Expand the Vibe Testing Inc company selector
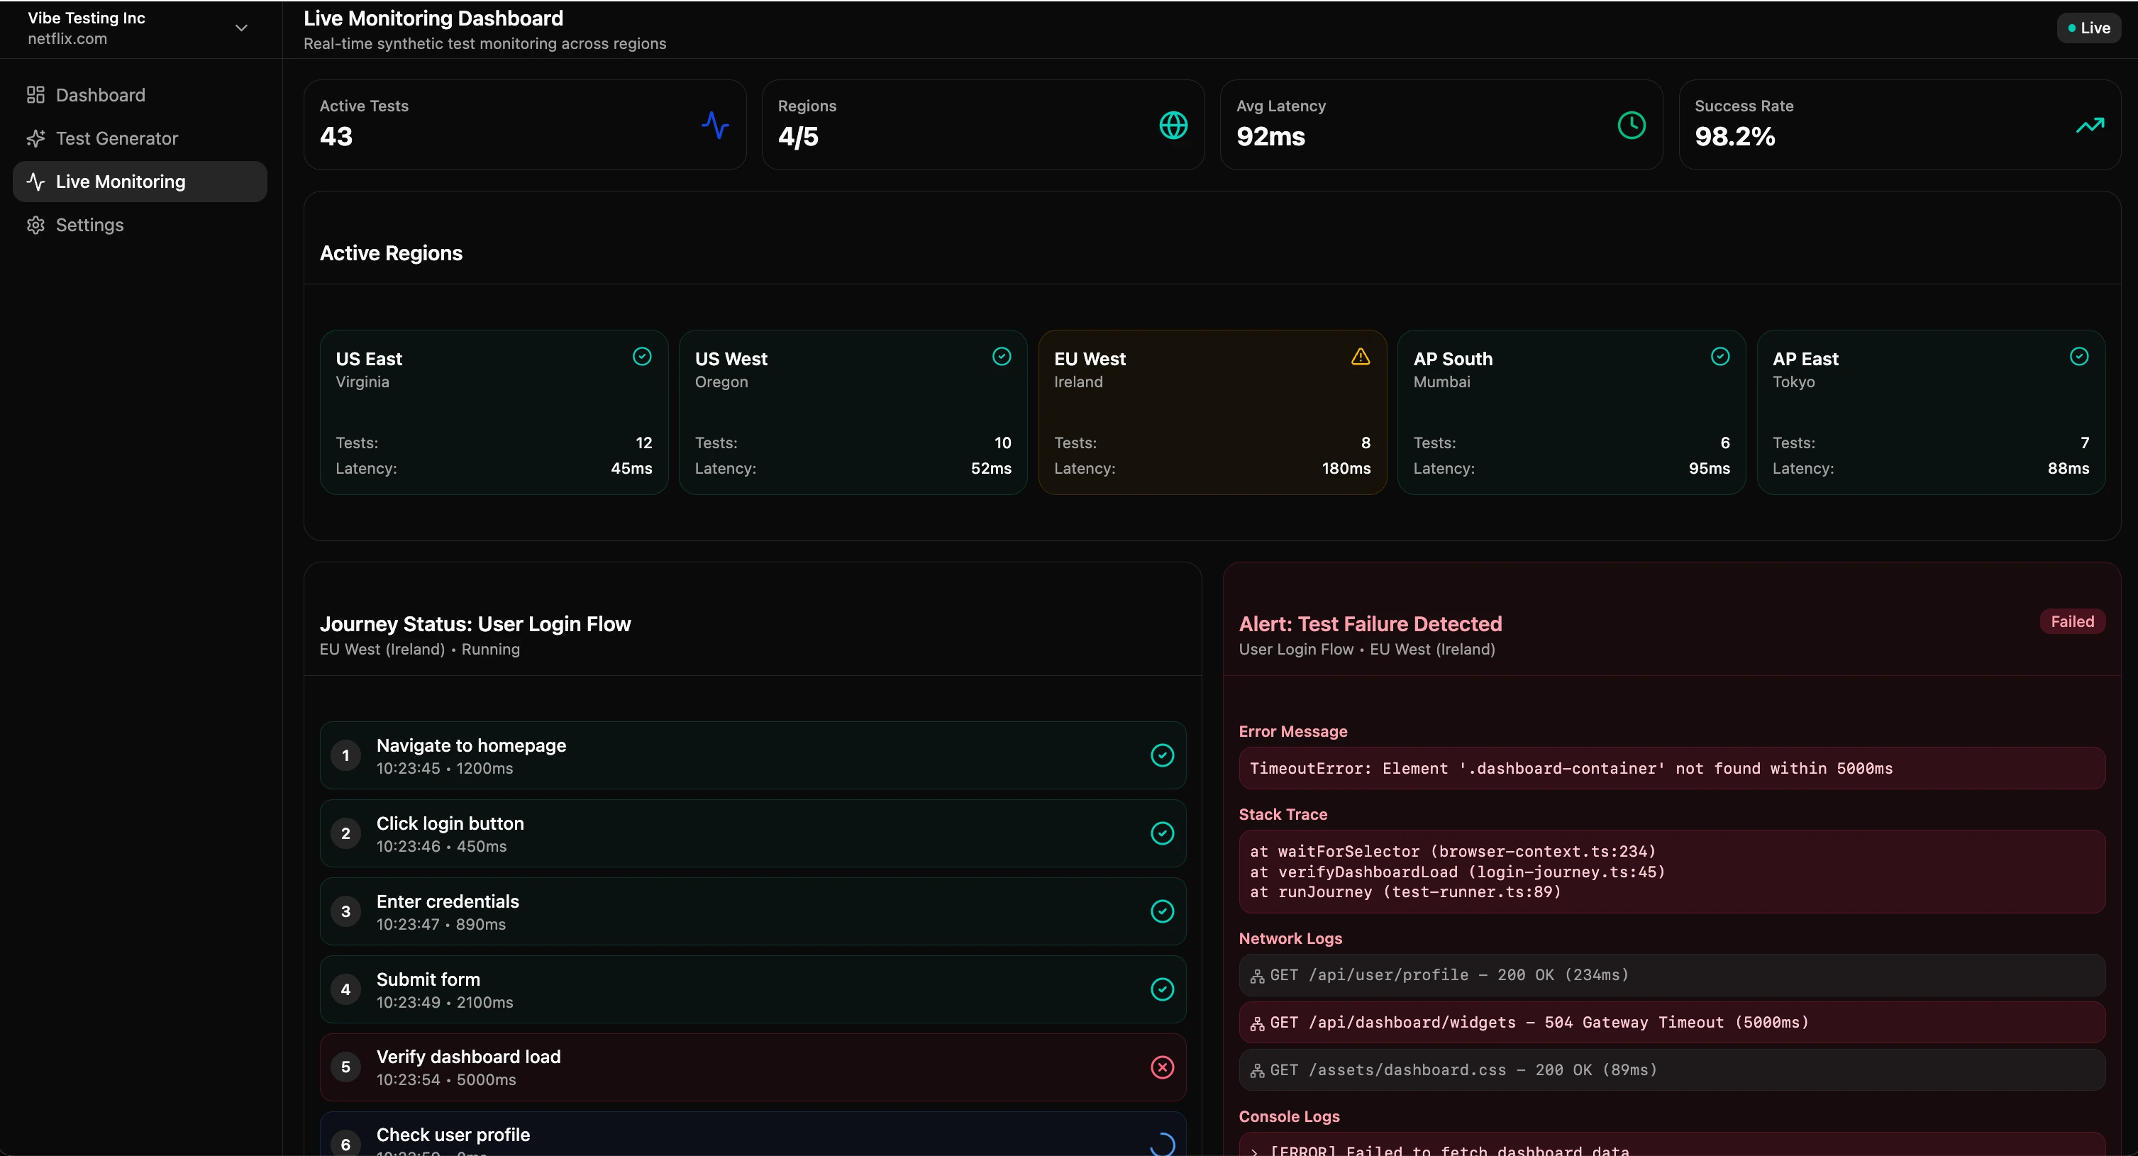 tap(240, 28)
